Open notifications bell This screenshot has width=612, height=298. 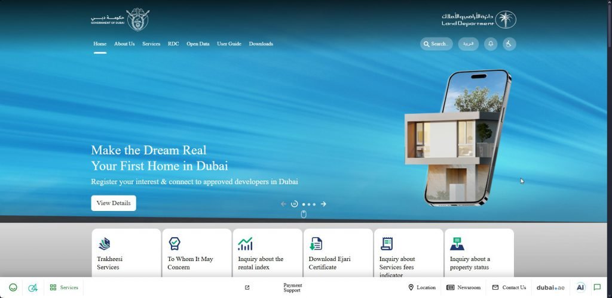pos(491,44)
